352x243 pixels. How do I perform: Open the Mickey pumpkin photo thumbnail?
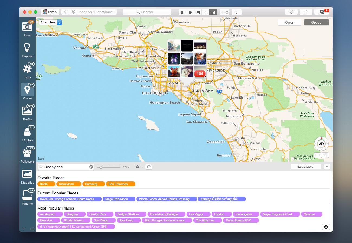(x=174, y=72)
